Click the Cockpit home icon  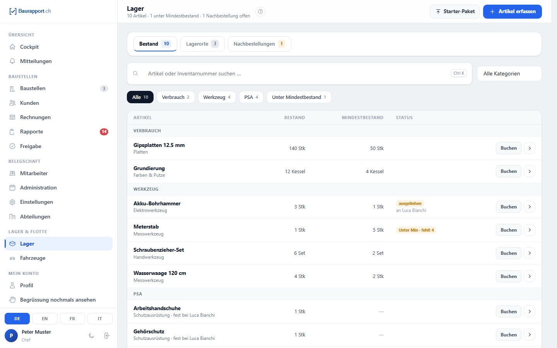pos(12,47)
